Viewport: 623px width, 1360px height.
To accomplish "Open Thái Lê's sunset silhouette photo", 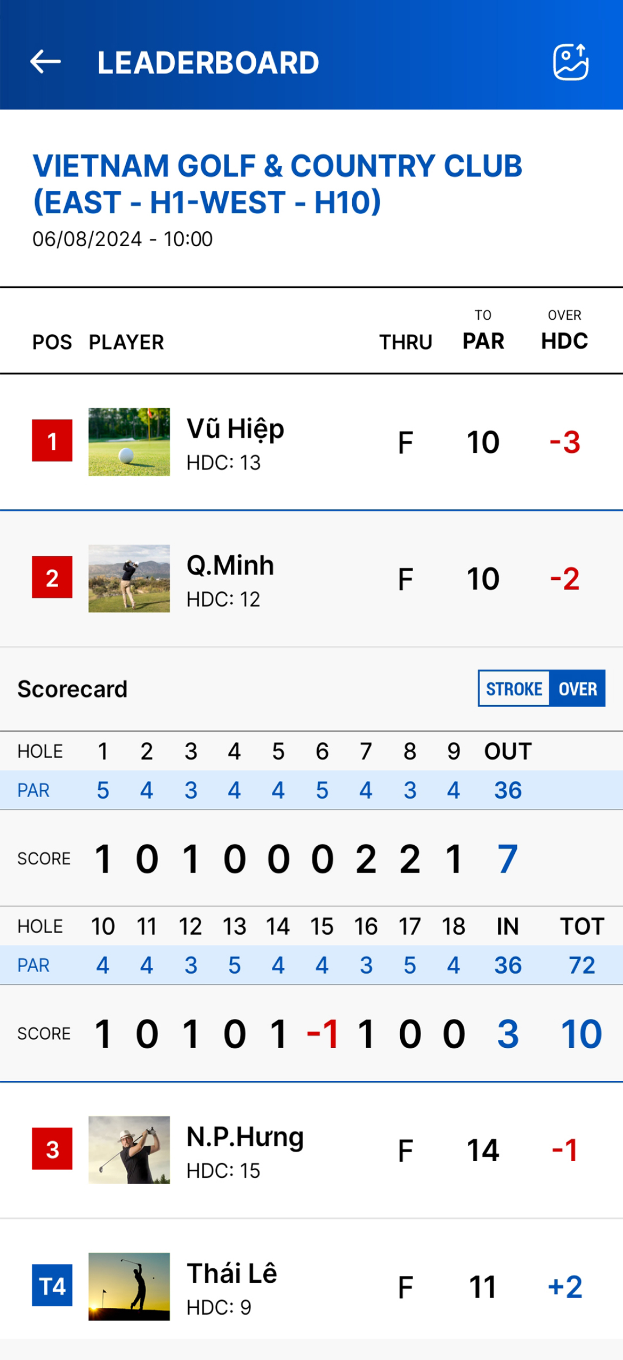I will click(x=129, y=1286).
